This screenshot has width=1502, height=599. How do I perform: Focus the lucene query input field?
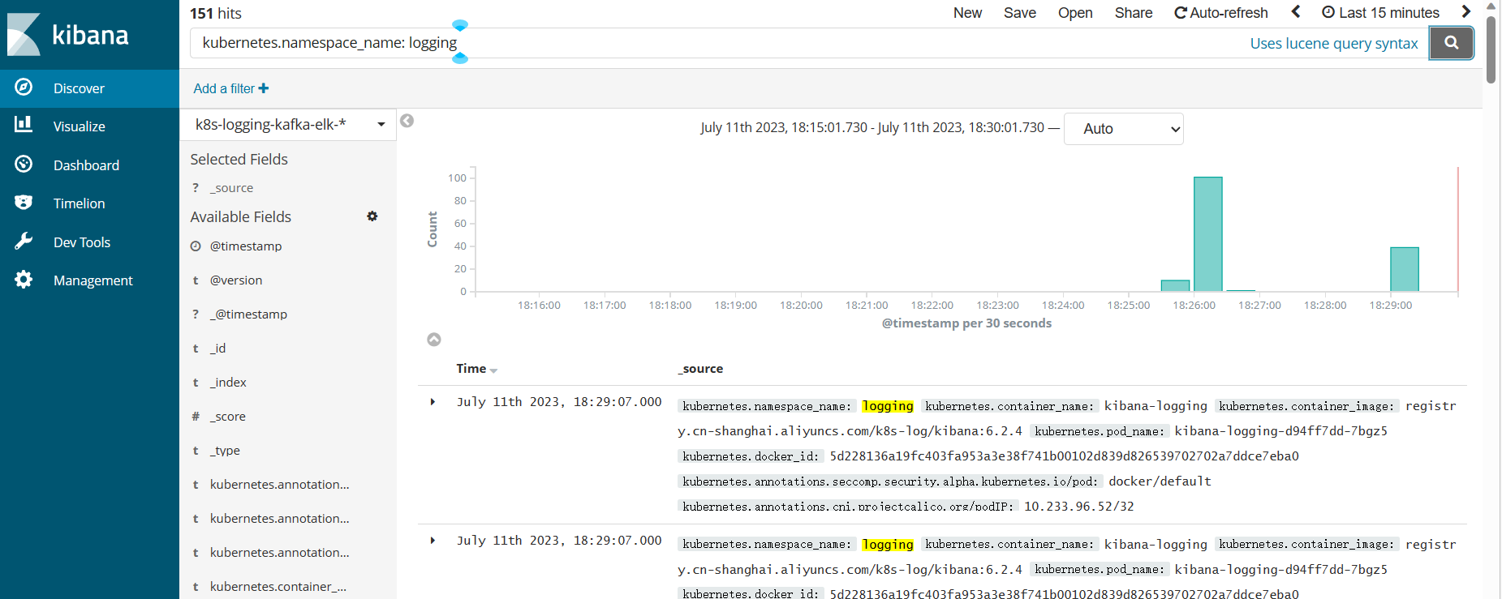click(714, 43)
